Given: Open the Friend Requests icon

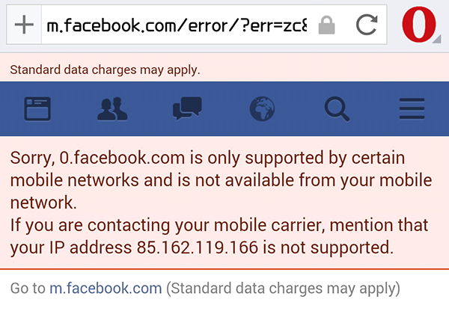Looking at the screenshot, I should pyautogui.click(x=112, y=109).
